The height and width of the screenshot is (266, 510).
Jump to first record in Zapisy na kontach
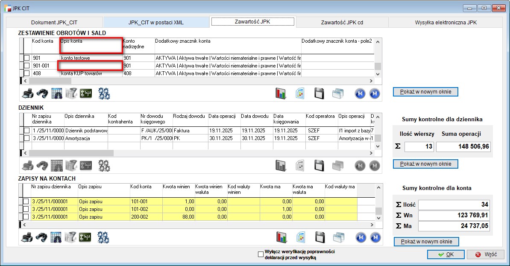[x=360, y=237]
